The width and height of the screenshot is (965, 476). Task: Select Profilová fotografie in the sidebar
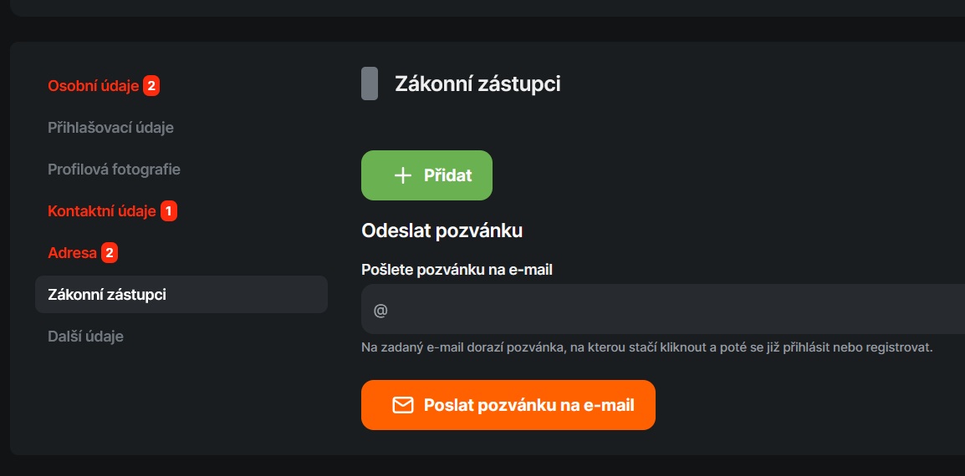114,169
